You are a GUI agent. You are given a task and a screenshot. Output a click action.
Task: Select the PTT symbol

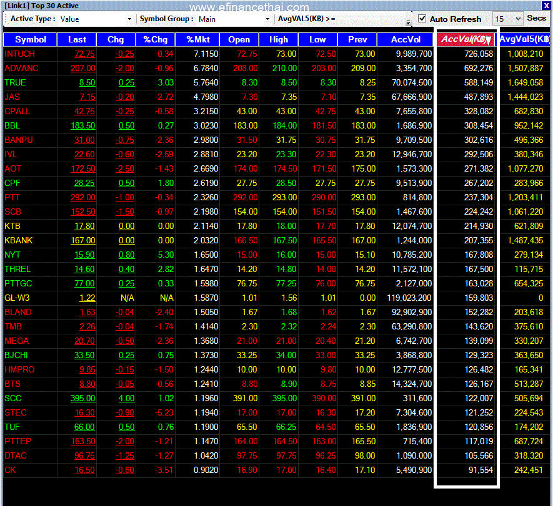[x=12, y=198]
